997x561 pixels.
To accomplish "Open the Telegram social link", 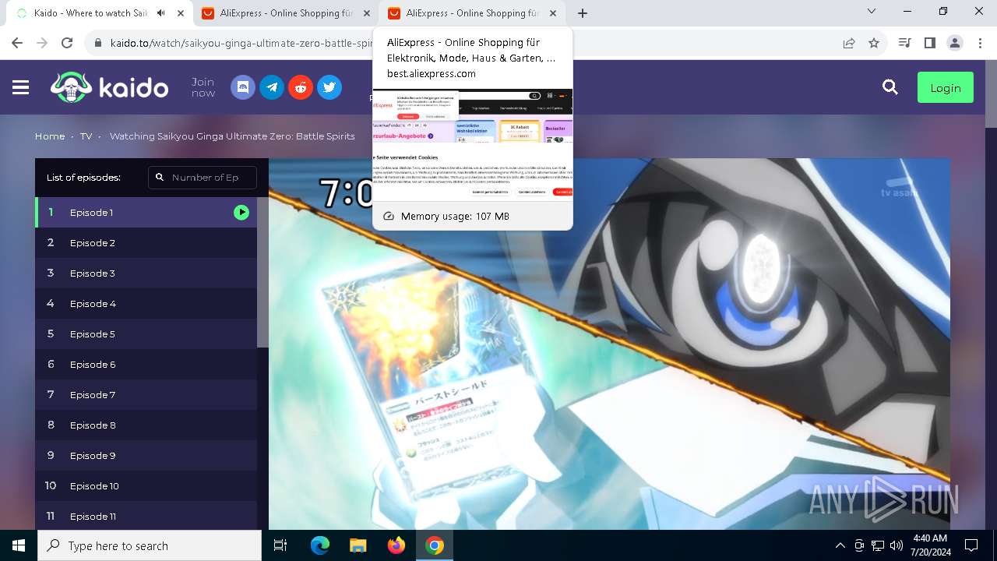I will tap(272, 87).
